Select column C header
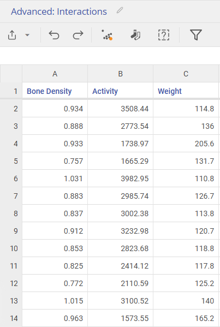Viewport: 220px width, 327px height. (186, 74)
